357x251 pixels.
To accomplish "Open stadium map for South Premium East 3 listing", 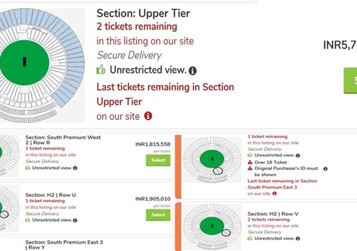I will [213, 160].
